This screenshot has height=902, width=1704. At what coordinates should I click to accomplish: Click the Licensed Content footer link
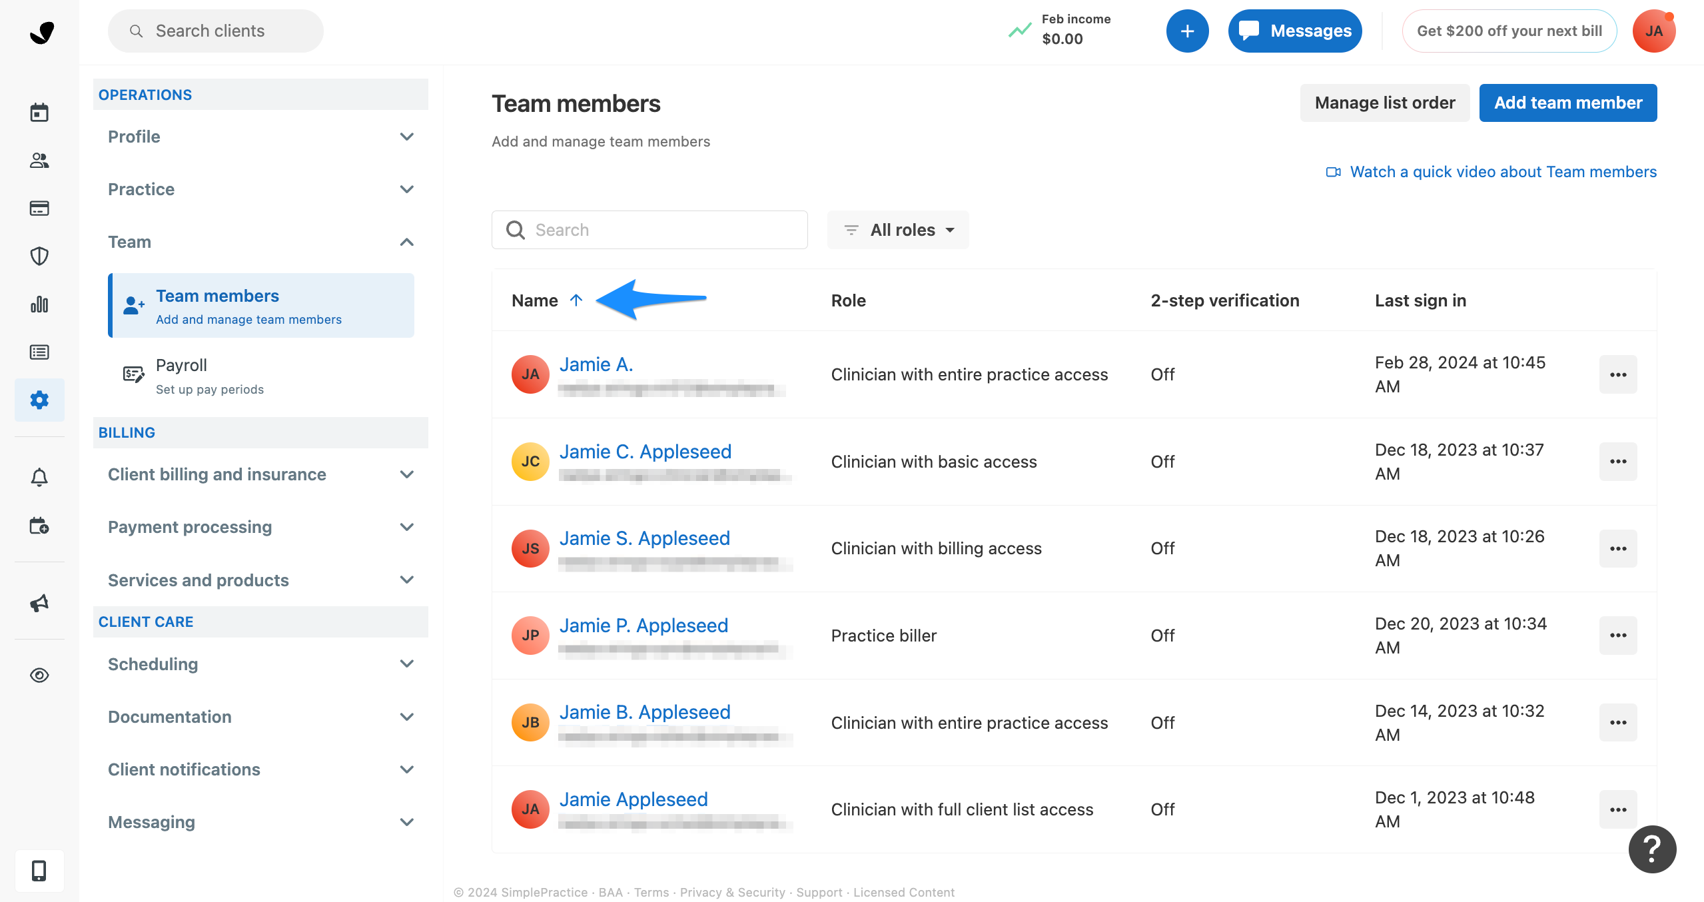(904, 892)
